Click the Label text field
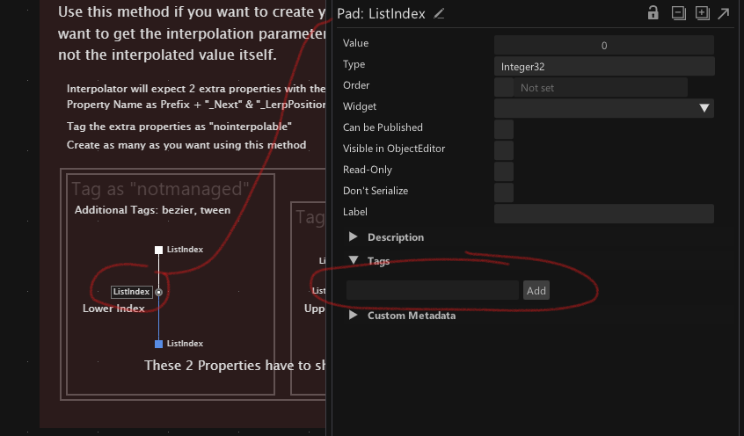Viewport: 744px width, 436px height. [604, 214]
